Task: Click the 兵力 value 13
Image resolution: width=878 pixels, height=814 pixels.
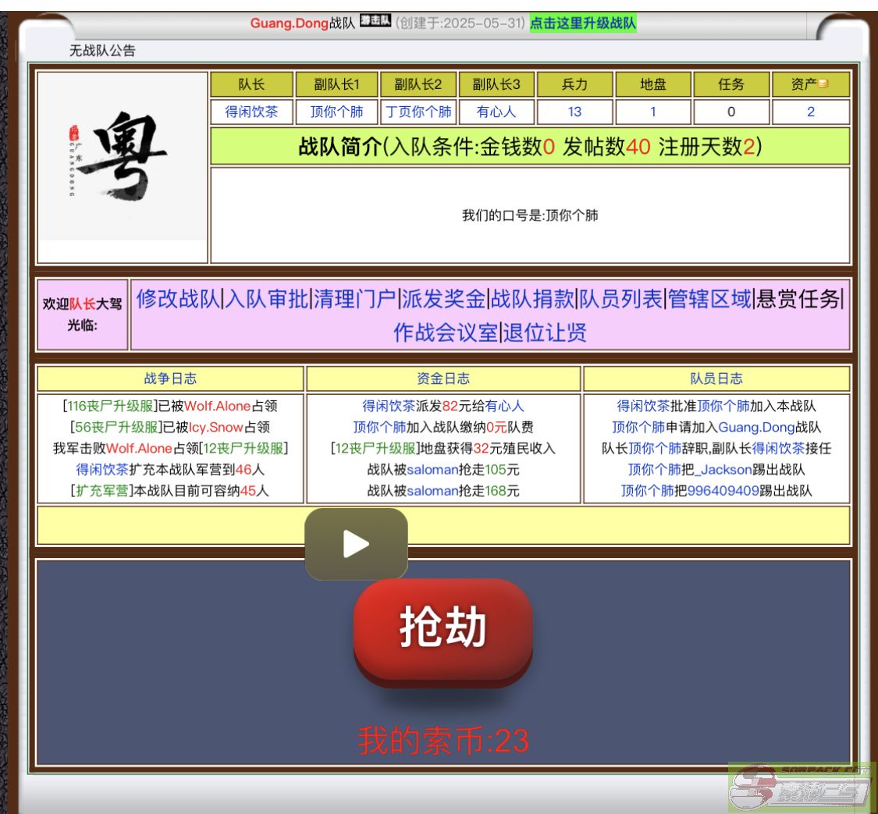Action: [x=574, y=112]
